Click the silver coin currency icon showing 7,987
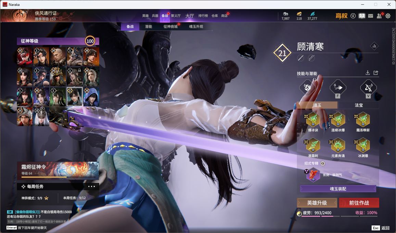This screenshot has width=396, height=233. pyautogui.click(x=285, y=14)
